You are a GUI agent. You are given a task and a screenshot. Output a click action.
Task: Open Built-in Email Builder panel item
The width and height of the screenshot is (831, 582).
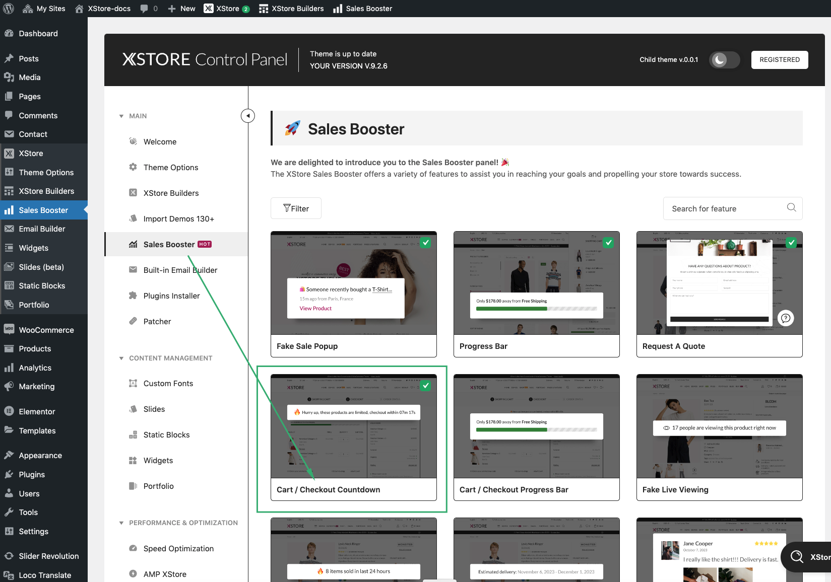(176, 270)
